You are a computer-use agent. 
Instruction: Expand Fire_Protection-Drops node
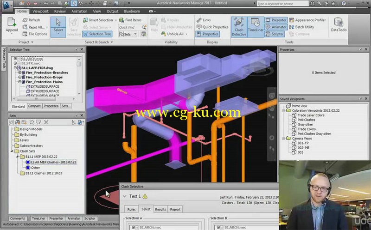click(x=20, y=77)
